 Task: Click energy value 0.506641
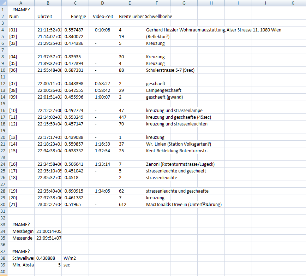pos(75,164)
